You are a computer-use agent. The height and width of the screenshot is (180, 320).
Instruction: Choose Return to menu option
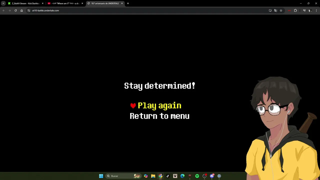159,116
